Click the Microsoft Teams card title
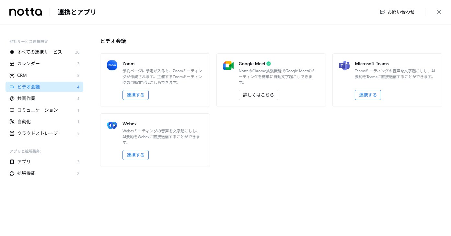This screenshot has height=236, width=451. click(x=372, y=64)
